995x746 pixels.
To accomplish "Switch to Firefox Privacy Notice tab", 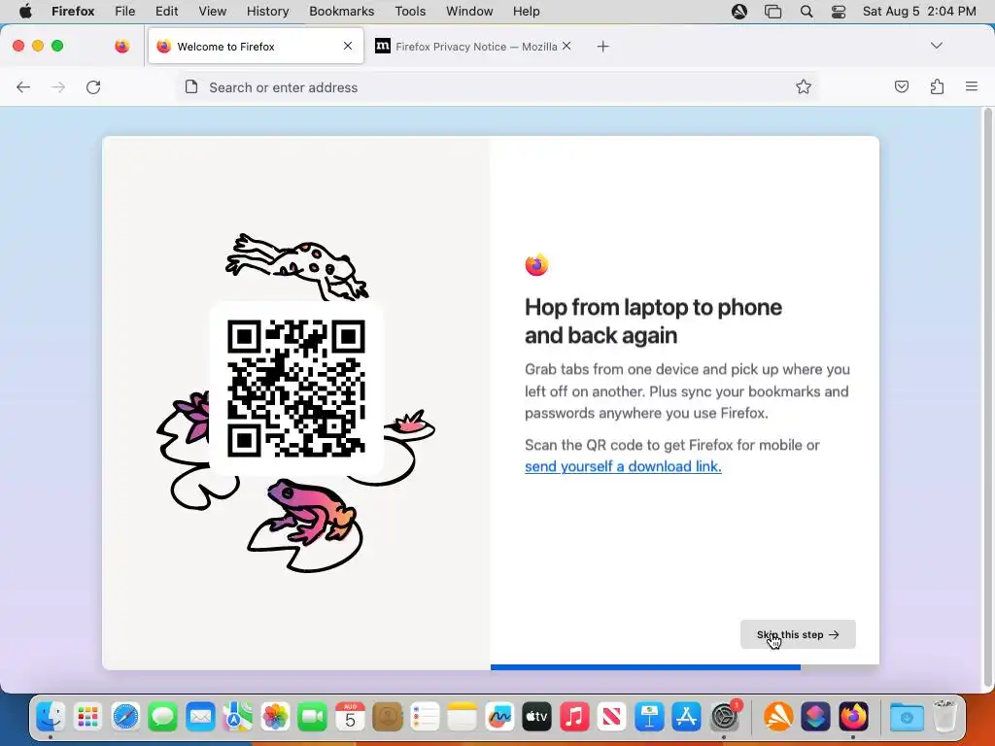I will click(474, 47).
